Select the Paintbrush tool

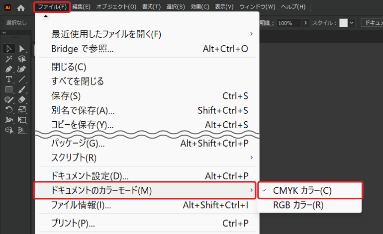pyautogui.click(x=22, y=89)
